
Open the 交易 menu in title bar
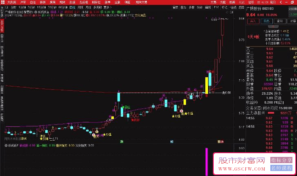[x=213, y=2]
